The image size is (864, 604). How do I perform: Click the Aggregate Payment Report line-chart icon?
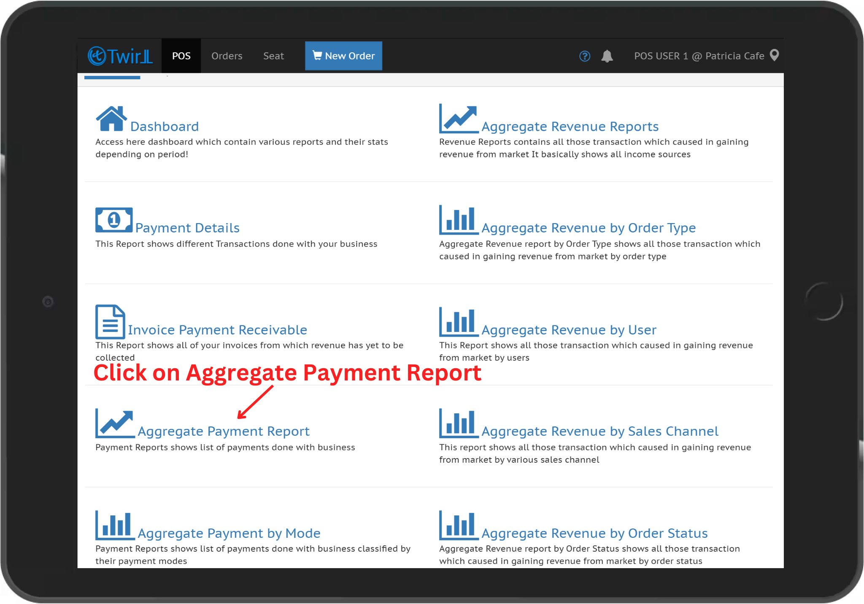115,423
